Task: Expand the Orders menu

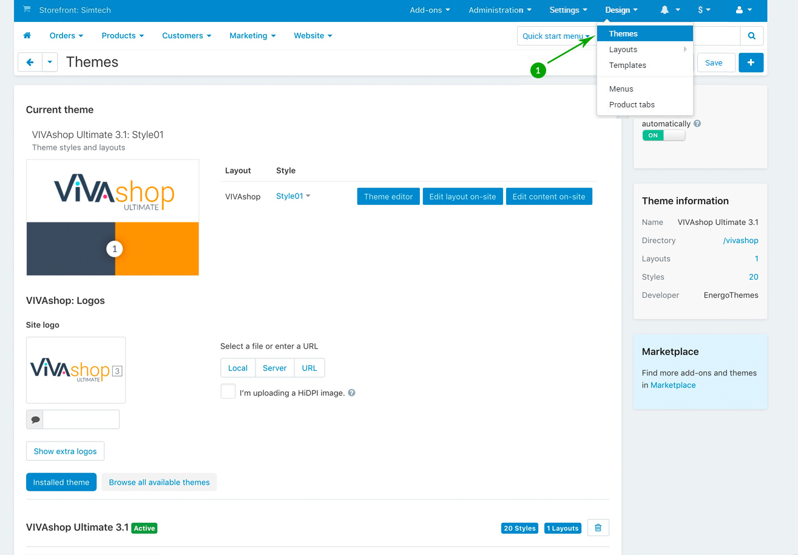Action: (67, 36)
